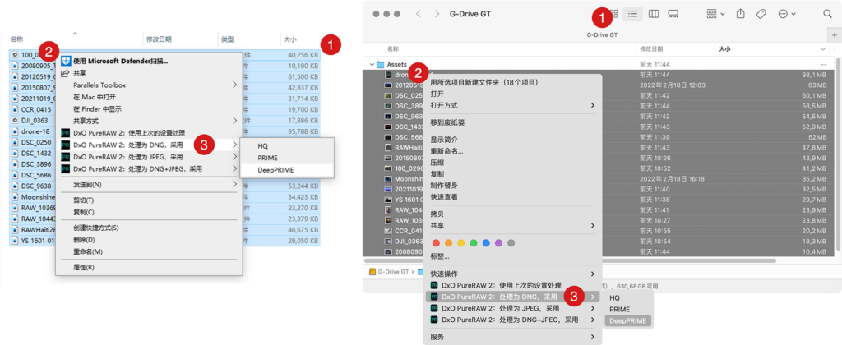Screen dimensions: 842x345
Task: Apply the blue tag color
Action: tap(486, 242)
